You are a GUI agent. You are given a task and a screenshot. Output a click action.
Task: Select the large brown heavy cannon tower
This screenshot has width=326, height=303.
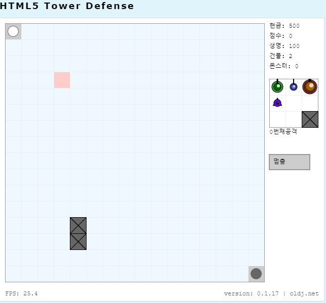tap(310, 86)
